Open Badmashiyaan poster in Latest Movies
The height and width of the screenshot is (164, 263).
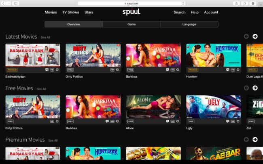pos(33,55)
